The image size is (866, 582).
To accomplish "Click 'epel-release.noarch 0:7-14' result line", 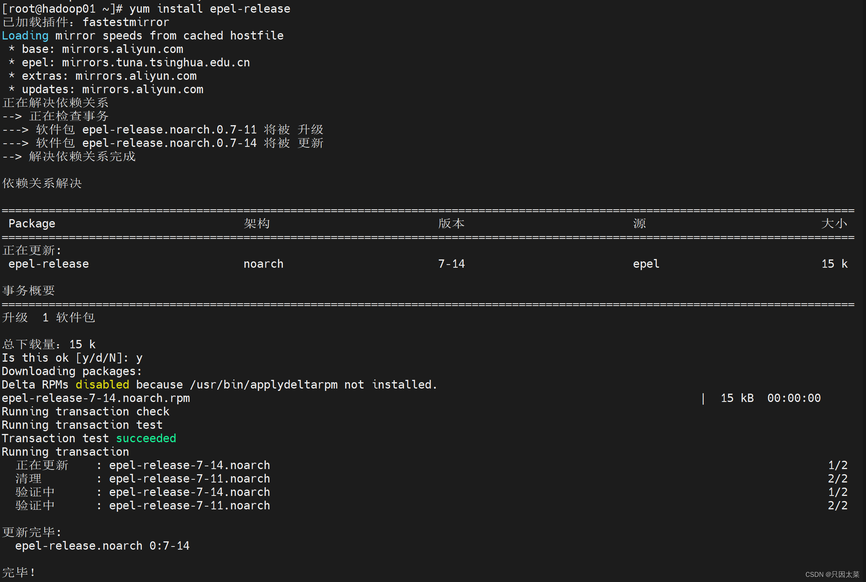I will [x=103, y=546].
